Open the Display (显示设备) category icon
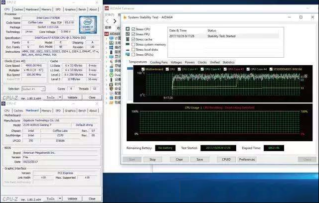Viewport: 319px width, 203px height. (111, 57)
